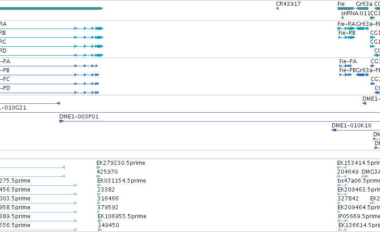The height and width of the screenshot is (232, 380).
Task: Select the EK031154.5prime EST label
Action: point(121,181)
